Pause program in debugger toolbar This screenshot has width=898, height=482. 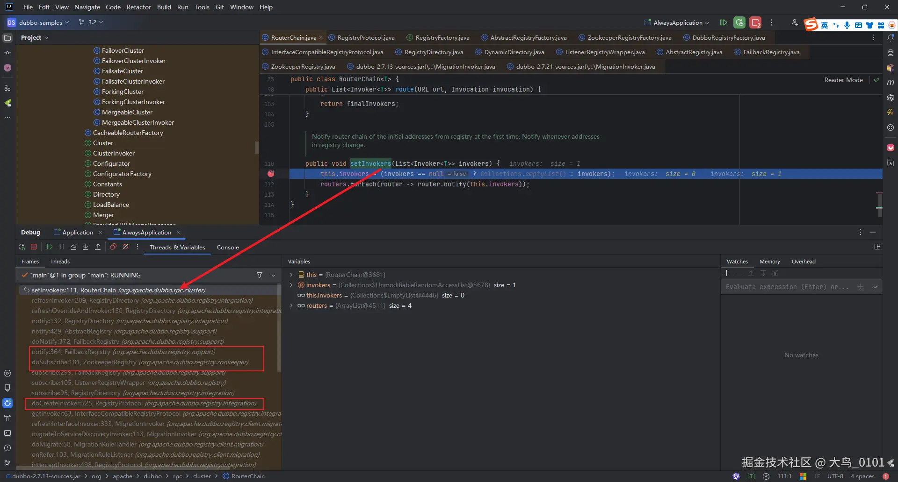tap(61, 247)
